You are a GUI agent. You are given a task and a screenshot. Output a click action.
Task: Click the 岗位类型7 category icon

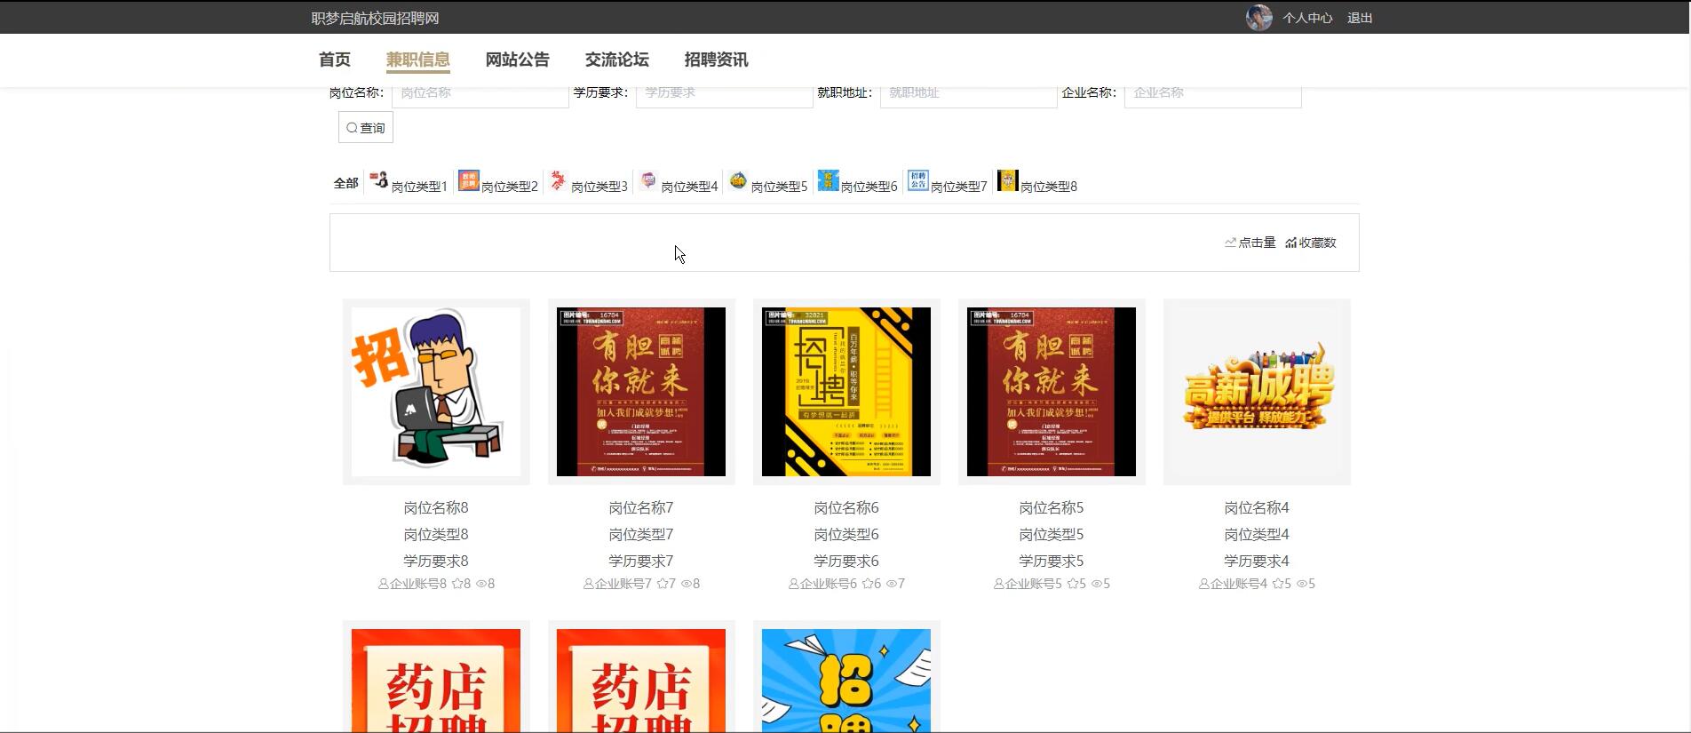coord(918,180)
